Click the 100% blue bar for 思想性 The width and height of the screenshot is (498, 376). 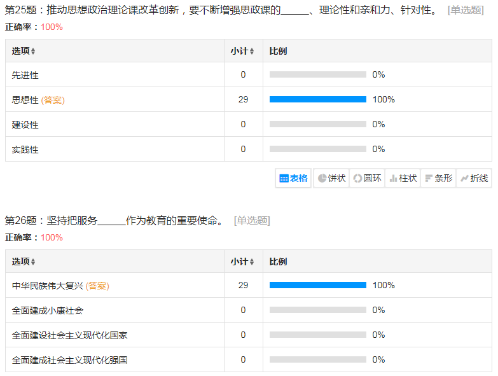click(317, 99)
